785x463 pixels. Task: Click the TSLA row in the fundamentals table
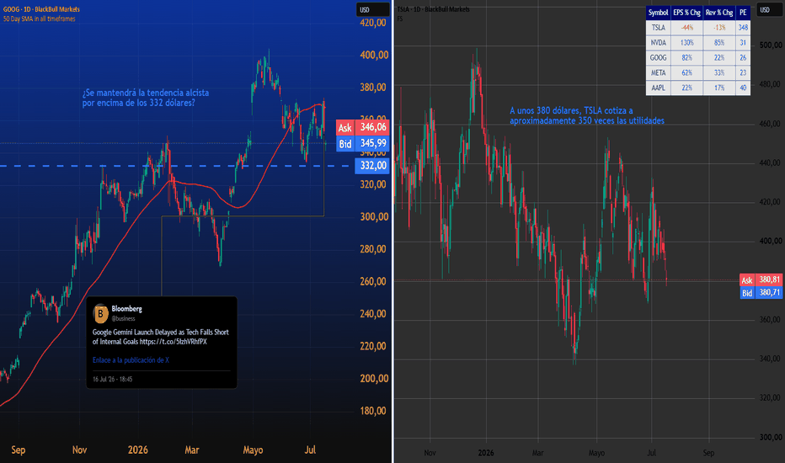pos(698,28)
